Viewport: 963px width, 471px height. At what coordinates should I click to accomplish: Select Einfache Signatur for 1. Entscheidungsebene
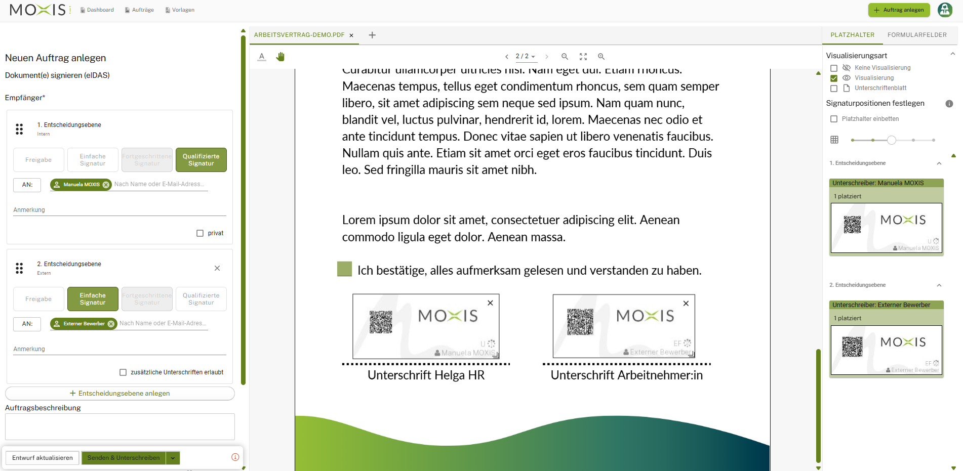[x=93, y=160]
